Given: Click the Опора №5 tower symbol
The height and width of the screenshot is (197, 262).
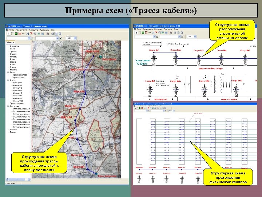Looking at the screenshot, I should coord(245,59).
